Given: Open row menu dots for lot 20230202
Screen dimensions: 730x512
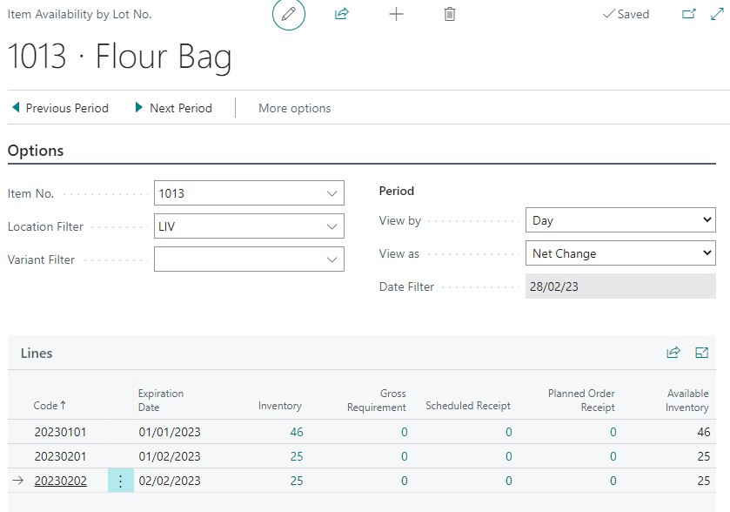Looking at the screenshot, I should [x=121, y=481].
